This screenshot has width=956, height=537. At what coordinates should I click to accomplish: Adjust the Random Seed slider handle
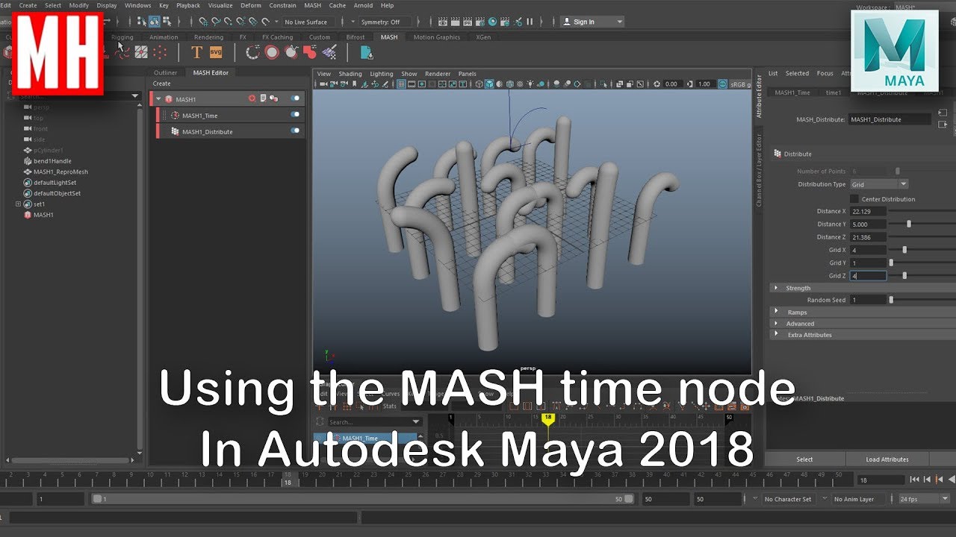pos(891,300)
